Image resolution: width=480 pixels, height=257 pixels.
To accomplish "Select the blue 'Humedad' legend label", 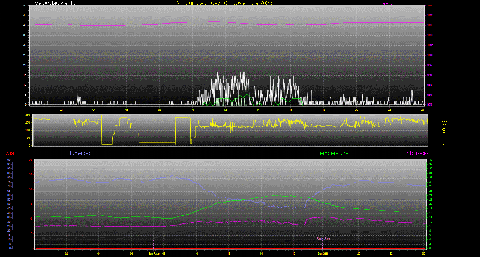I will coord(79,153).
